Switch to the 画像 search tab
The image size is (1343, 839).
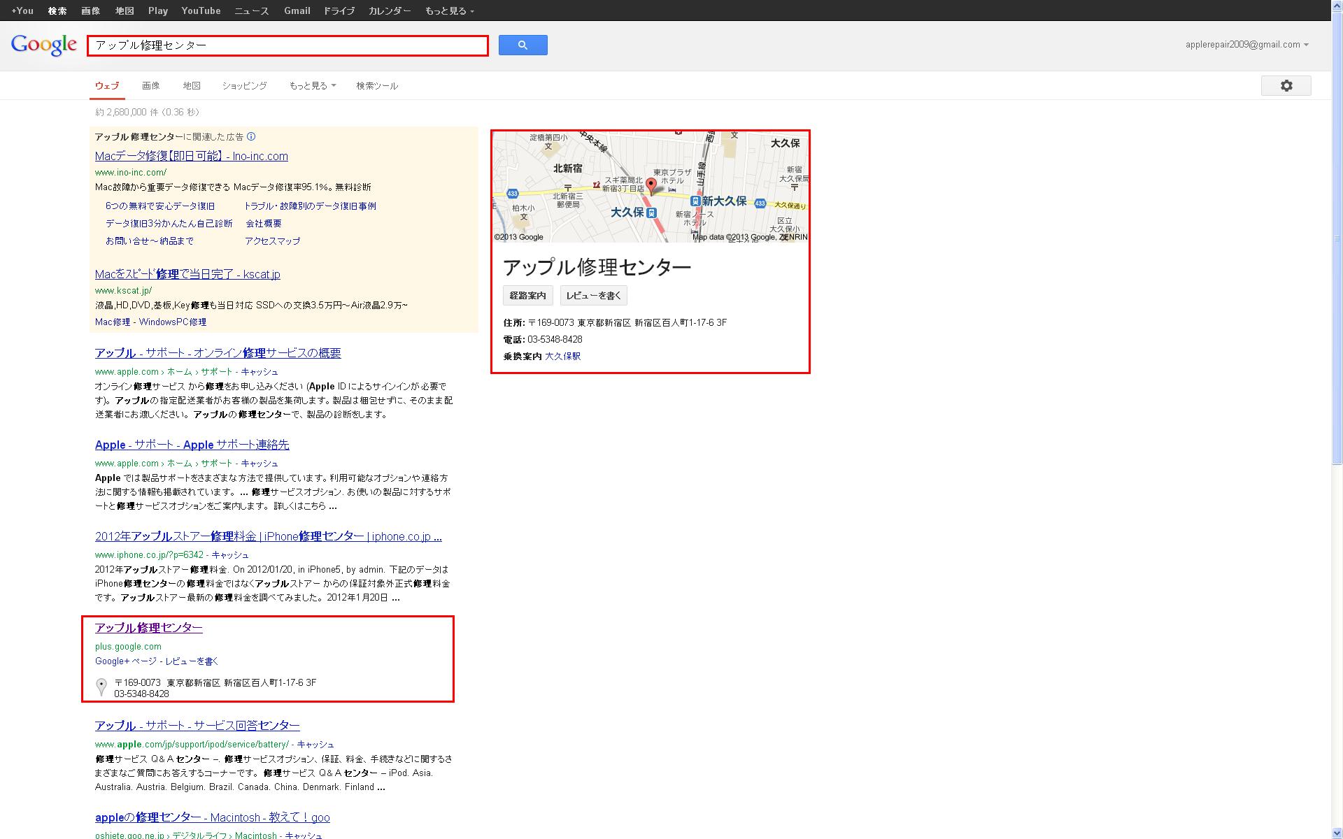click(x=151, y=85)
